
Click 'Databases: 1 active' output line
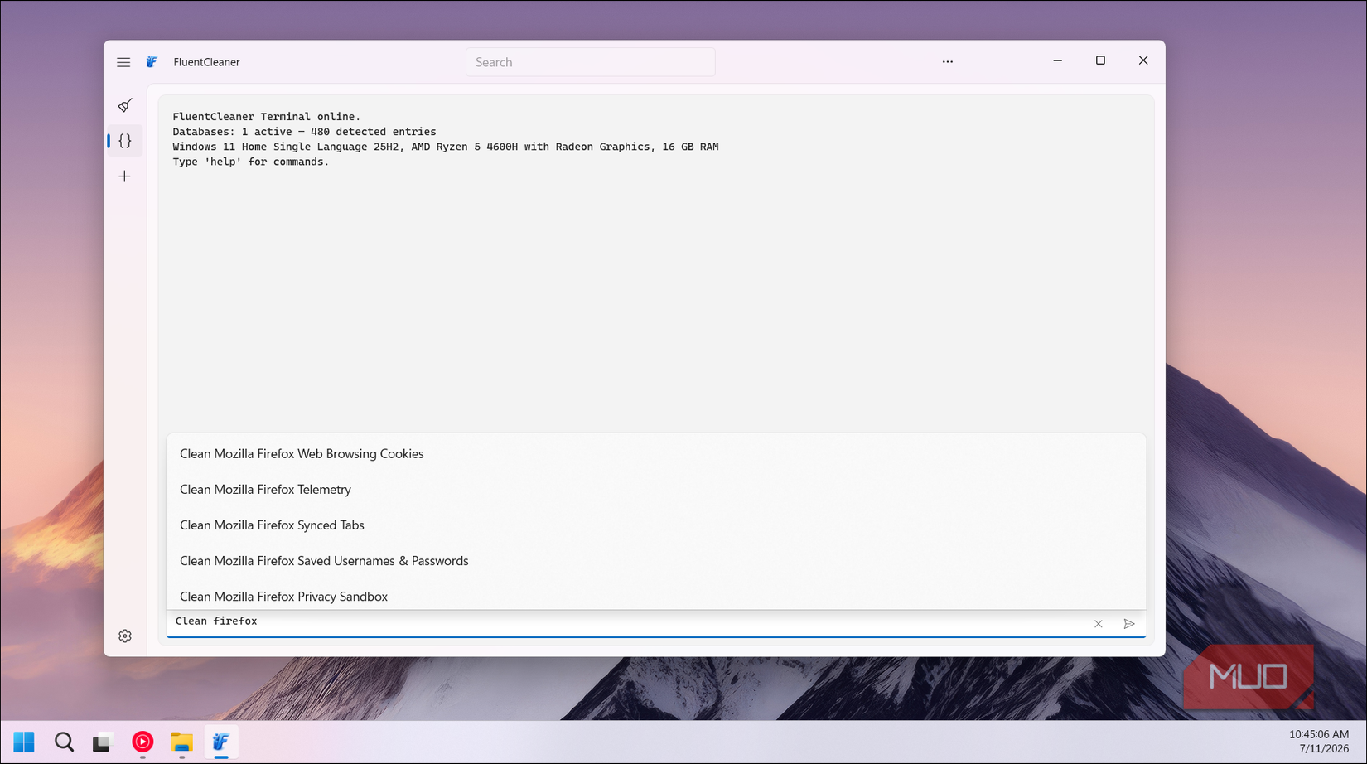tap(304, 132)
